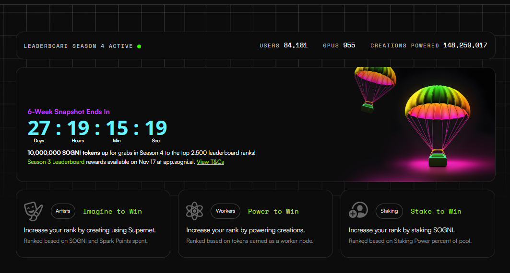
Task: Click the GPUs count 955
Action: pyautogui.click(x=349, y=45)
